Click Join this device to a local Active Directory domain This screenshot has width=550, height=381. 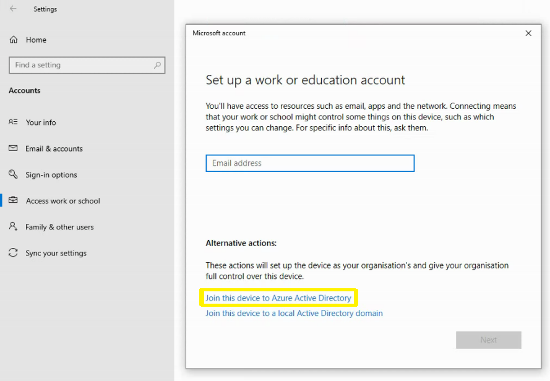click(294, 314)
